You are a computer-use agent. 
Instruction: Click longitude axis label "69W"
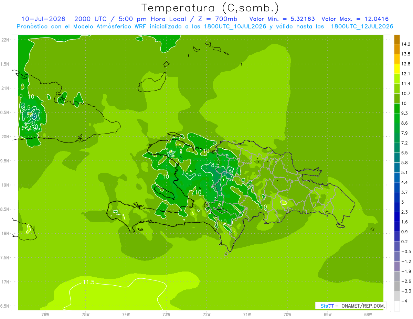coord(328,314)
